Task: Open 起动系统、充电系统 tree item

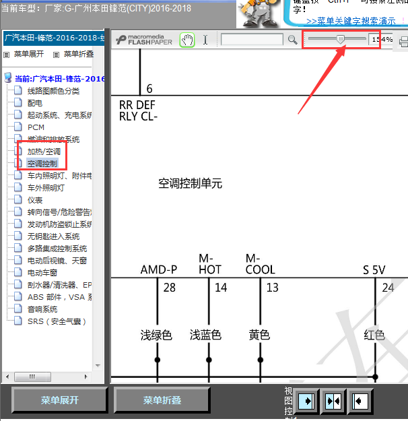Action: click(x=59, y=115)
